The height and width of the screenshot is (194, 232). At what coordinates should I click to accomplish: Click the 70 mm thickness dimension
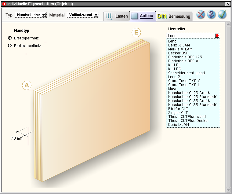click(x=17, y=138)
